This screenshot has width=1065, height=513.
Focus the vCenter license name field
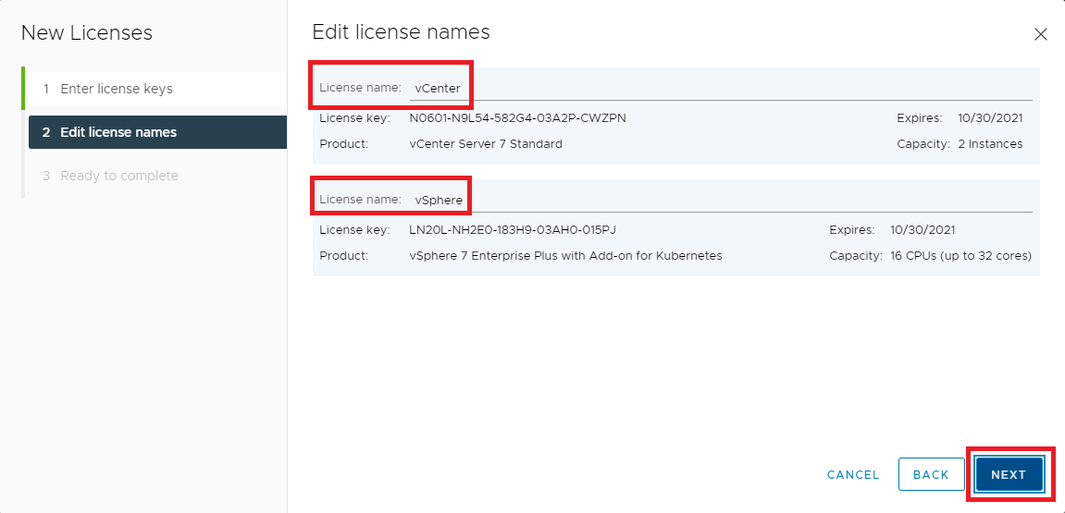(720, 88)
